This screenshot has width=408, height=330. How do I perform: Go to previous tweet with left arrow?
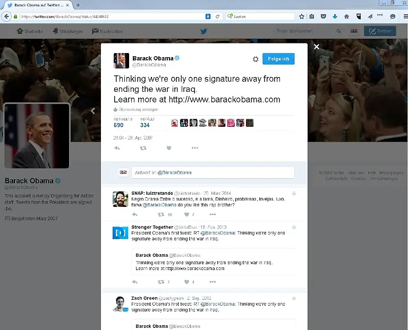point(93,111)
